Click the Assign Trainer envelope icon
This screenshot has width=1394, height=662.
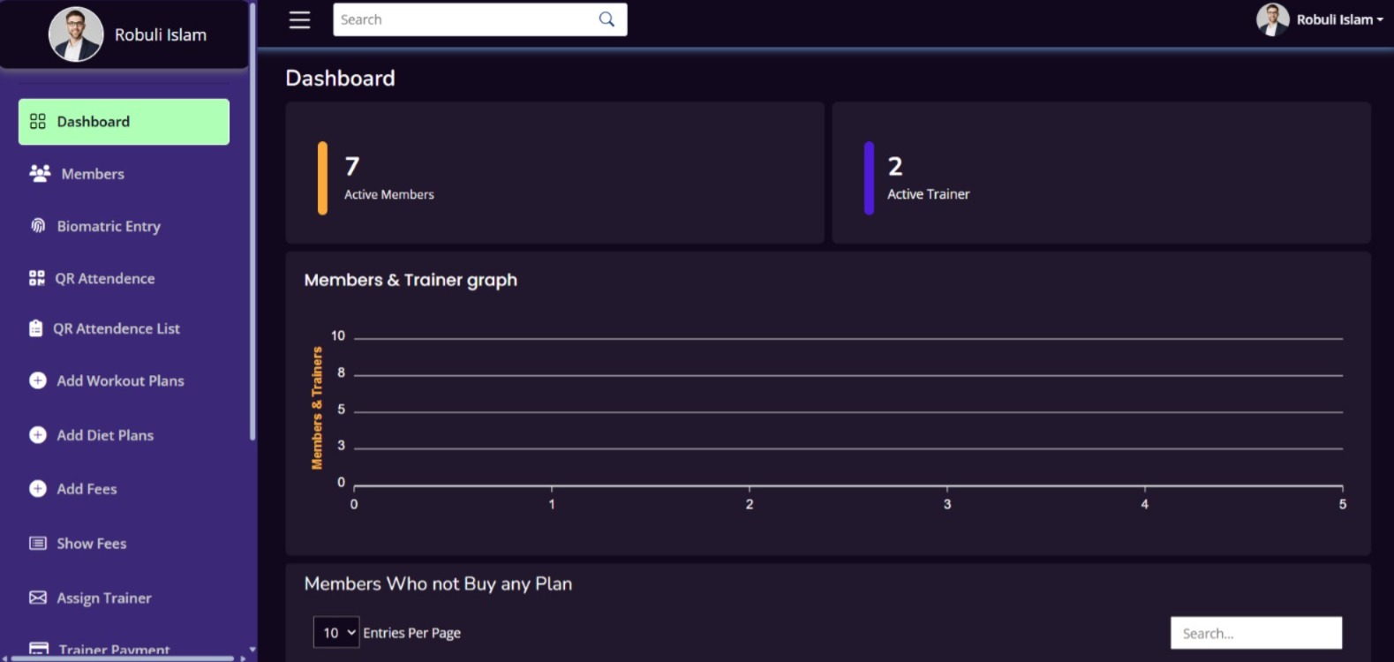coord(38,598)
